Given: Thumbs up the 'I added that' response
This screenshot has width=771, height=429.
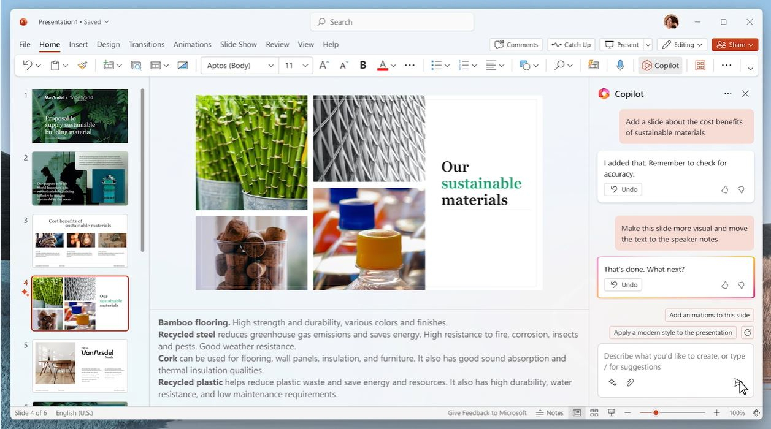Looking at the screenshot, I should pos(725,190).
